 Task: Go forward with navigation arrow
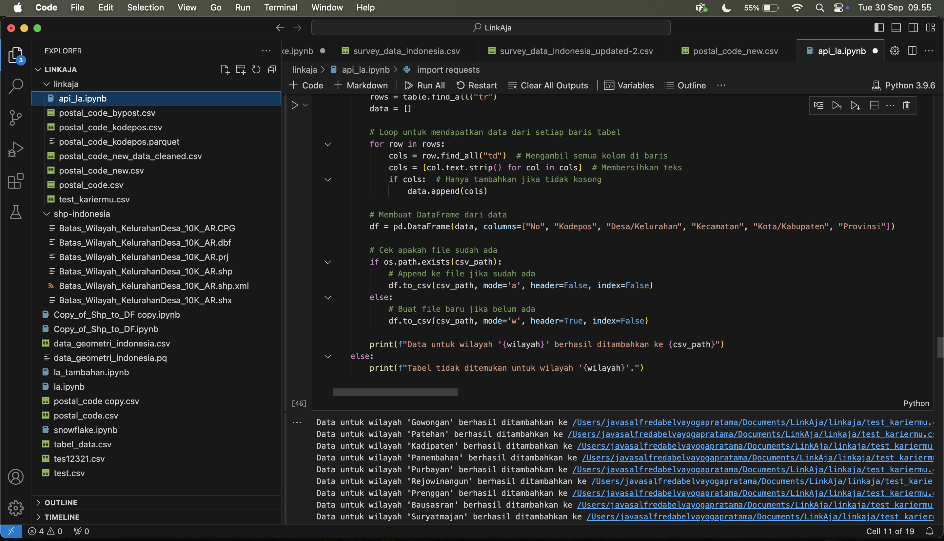tap(297, 28)
